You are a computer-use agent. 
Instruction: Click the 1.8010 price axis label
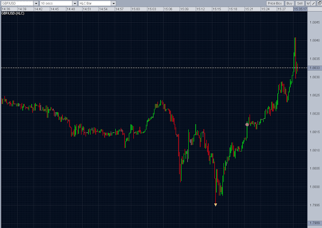coord(314,150)
